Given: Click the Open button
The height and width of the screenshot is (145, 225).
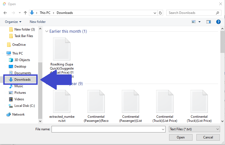Looking at the screenshot, I should pyautogui.click(x=181, y=137).
